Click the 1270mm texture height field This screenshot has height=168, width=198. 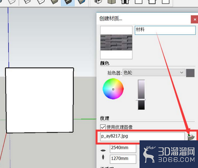tap(123, 159)
